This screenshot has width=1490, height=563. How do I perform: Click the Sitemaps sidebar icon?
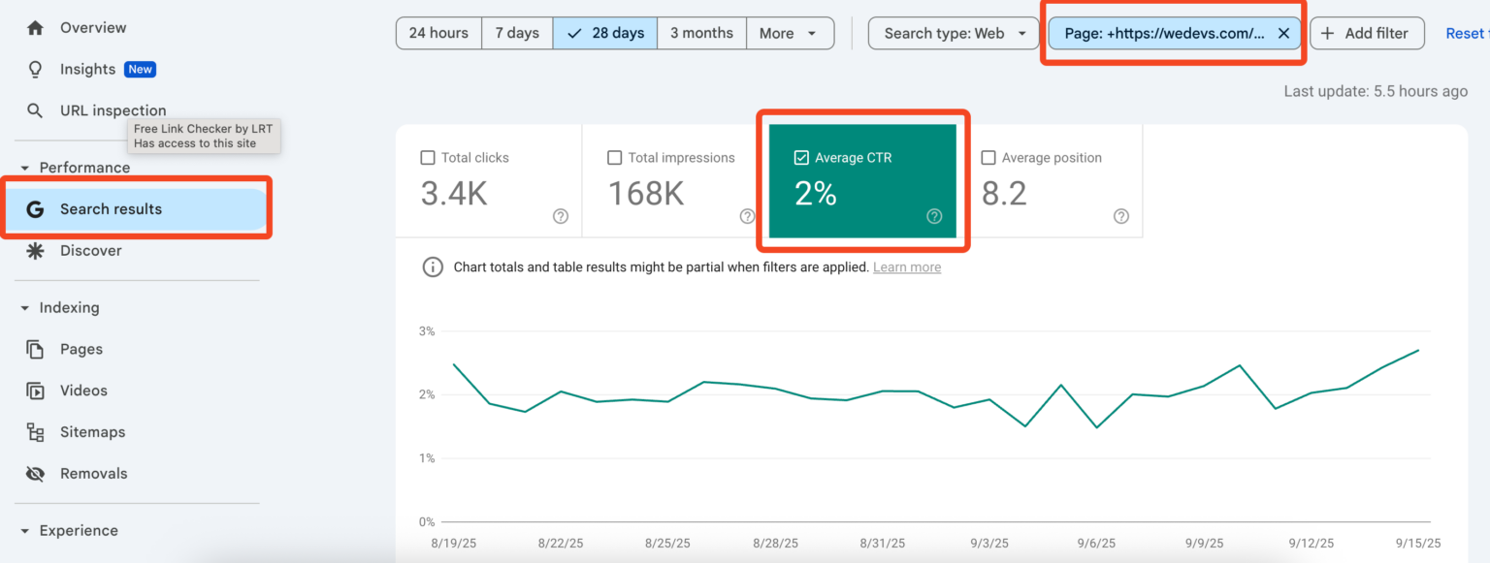click(x=35, y=432)
